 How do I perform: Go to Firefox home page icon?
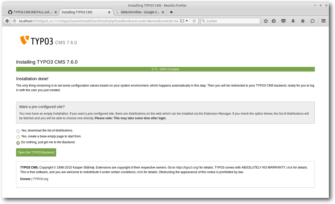point(303,21)
